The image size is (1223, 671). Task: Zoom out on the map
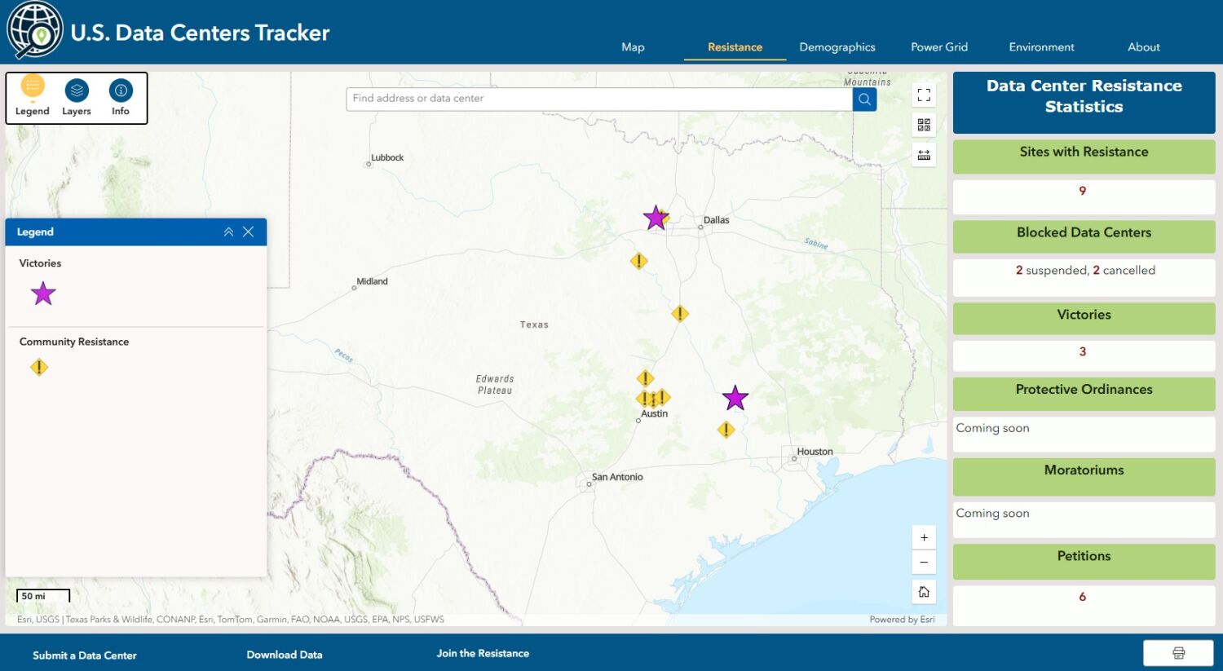tap(924, 563)
